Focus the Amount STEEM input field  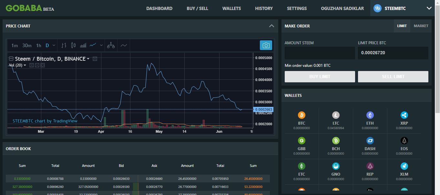tap(320, 53)
